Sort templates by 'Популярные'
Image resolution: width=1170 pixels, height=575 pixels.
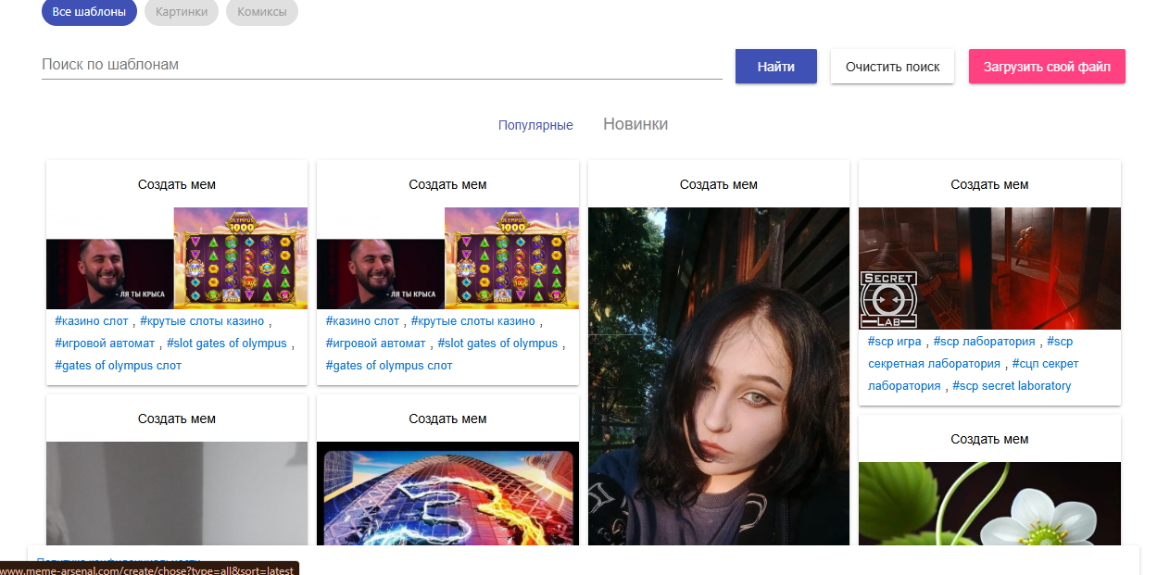click(x=535, y=125)
